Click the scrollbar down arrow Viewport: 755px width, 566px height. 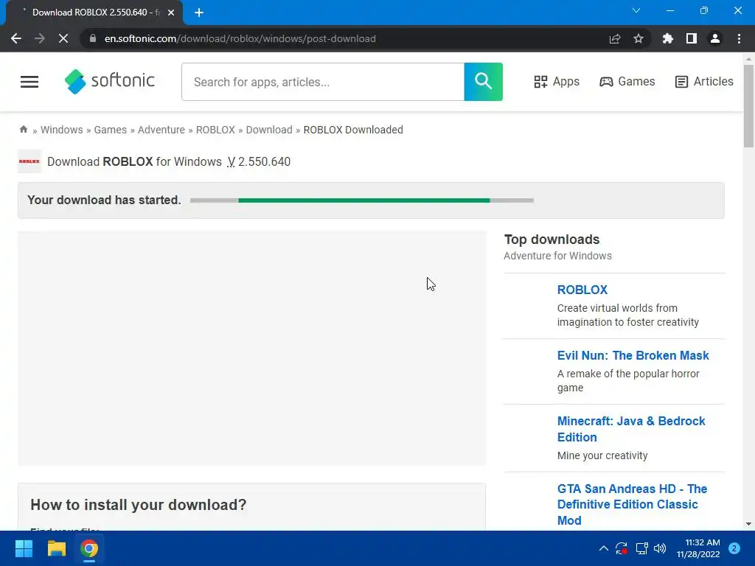tap(748, 524)
